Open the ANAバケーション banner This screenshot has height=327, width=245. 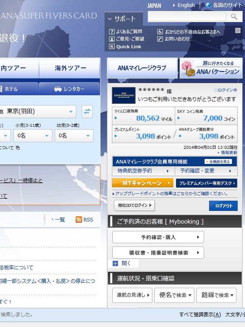[211, 68]
